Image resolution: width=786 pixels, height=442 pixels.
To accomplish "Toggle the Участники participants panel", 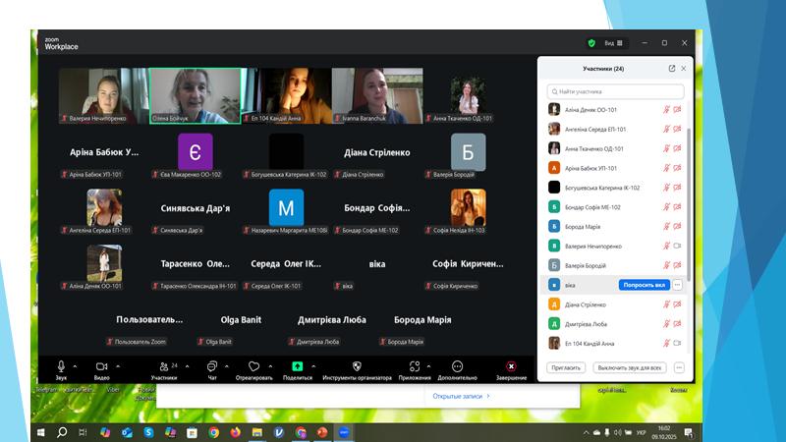I will tap(162, 366).
